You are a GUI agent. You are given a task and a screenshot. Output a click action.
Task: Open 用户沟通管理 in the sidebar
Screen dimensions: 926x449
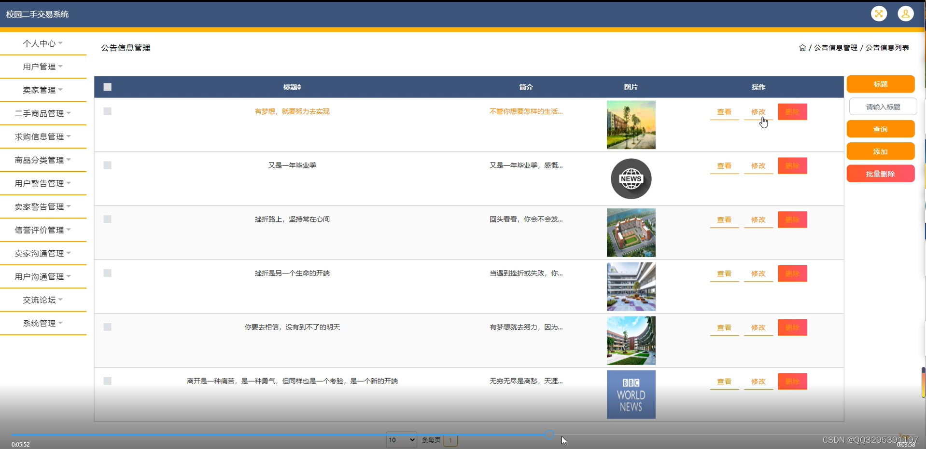pyautogui.click(x=43, y=276)
